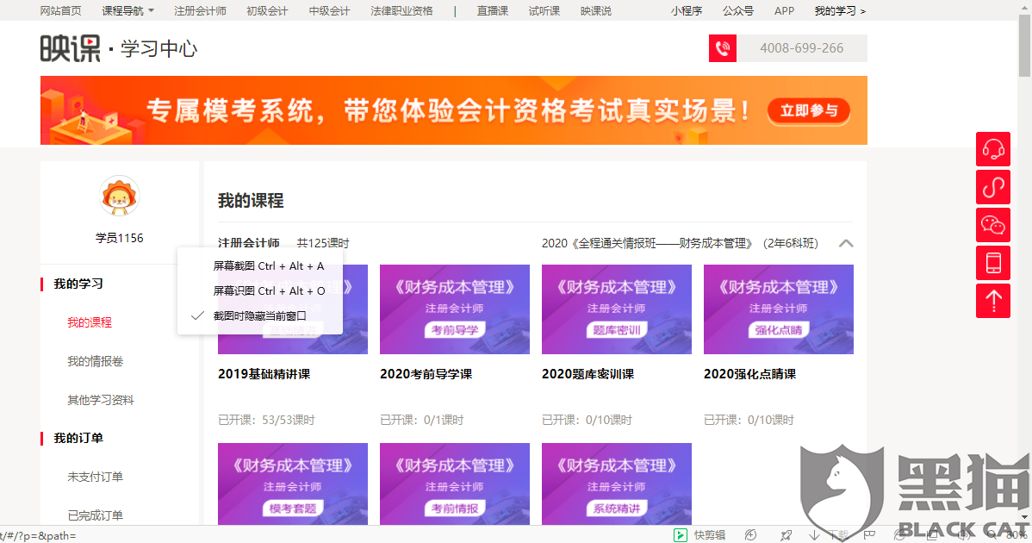This screenshot has height=543, width=1032.
Task: Click the red telephone icon next to hotline
Action: pos(722,48)
